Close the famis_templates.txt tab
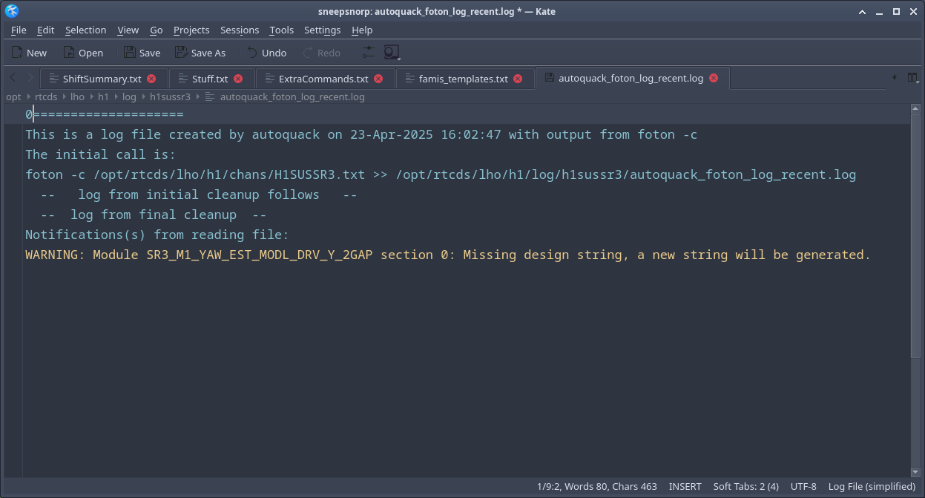This screenshot has height=498, width=925. [518, 78]
